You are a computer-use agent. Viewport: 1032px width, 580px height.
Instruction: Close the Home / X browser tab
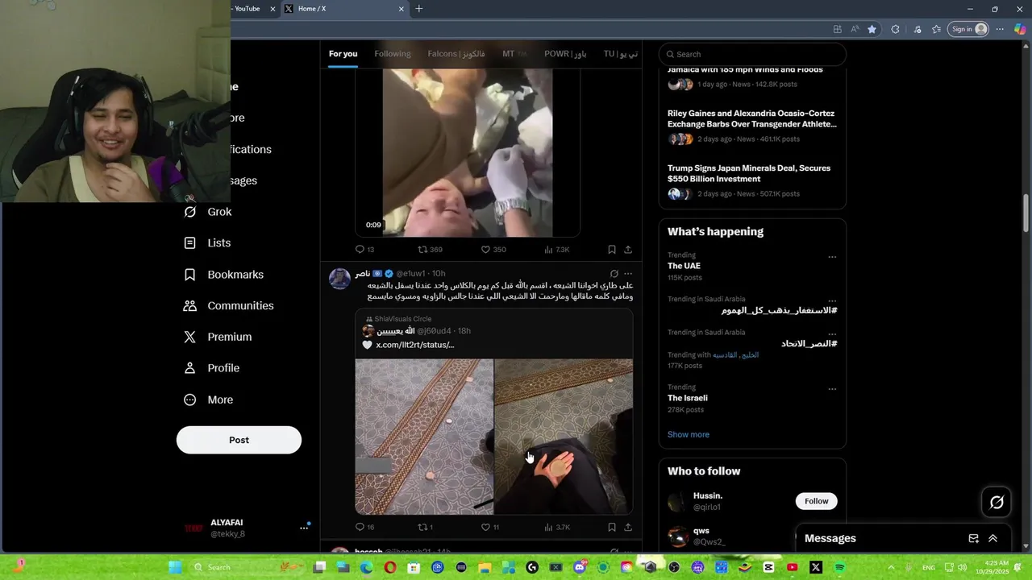click(402, 9)
